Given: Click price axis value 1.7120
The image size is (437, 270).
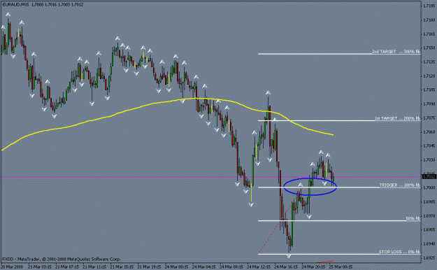Looking at the screenshot, I should click(429, 76).
